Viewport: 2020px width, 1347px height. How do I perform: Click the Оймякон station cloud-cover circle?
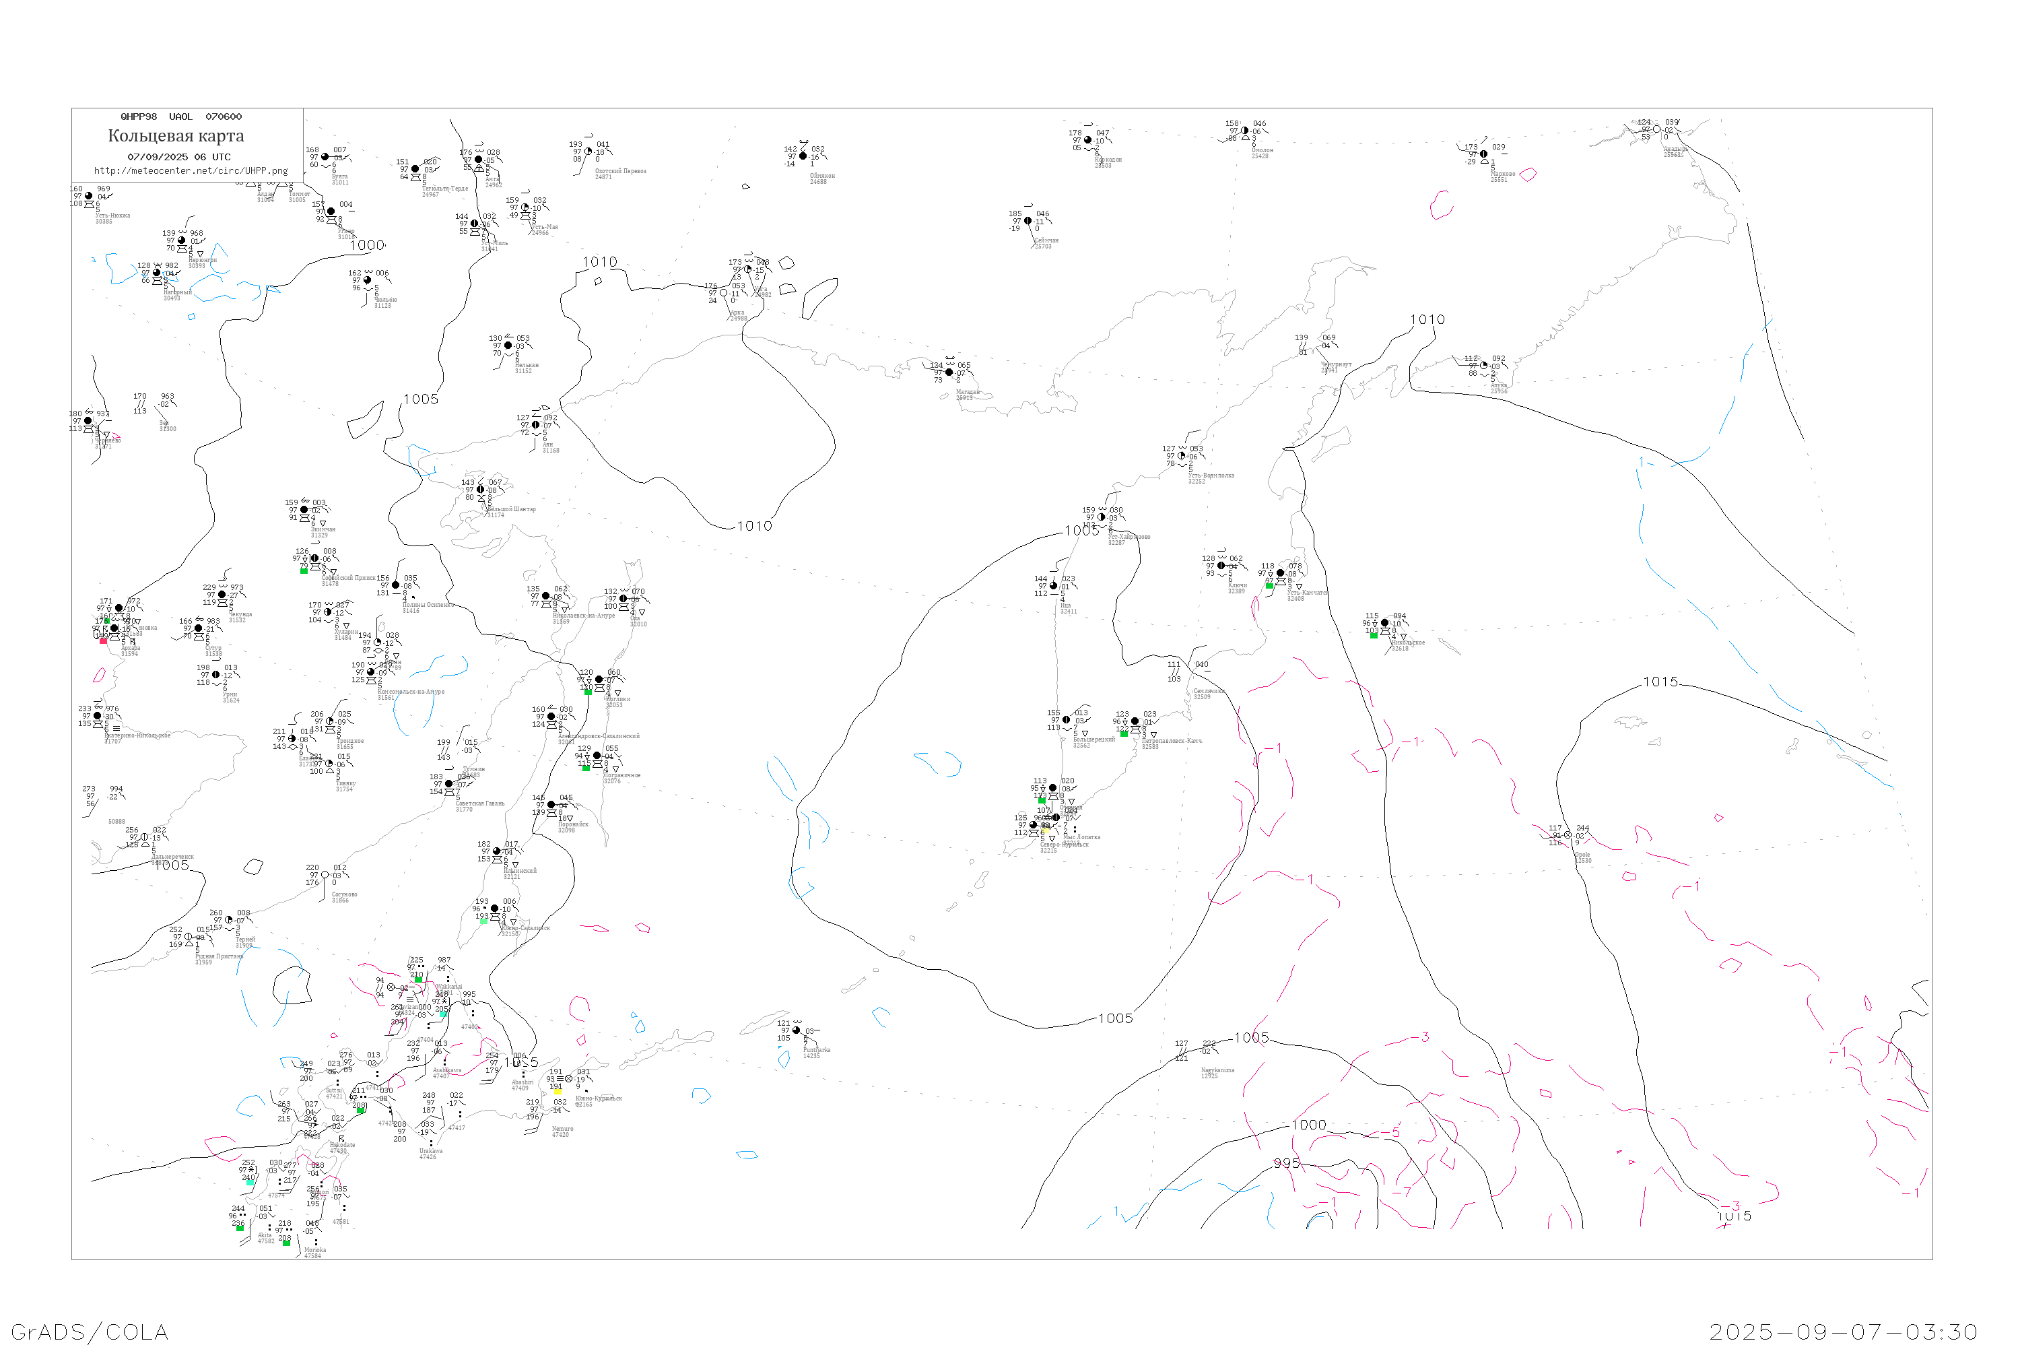coord(803,156)
